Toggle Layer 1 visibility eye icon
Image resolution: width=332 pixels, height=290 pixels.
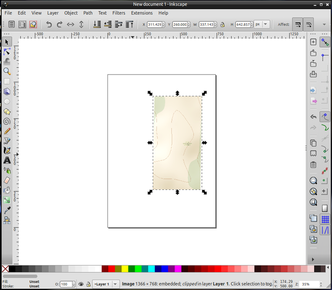tap(81, 284)
